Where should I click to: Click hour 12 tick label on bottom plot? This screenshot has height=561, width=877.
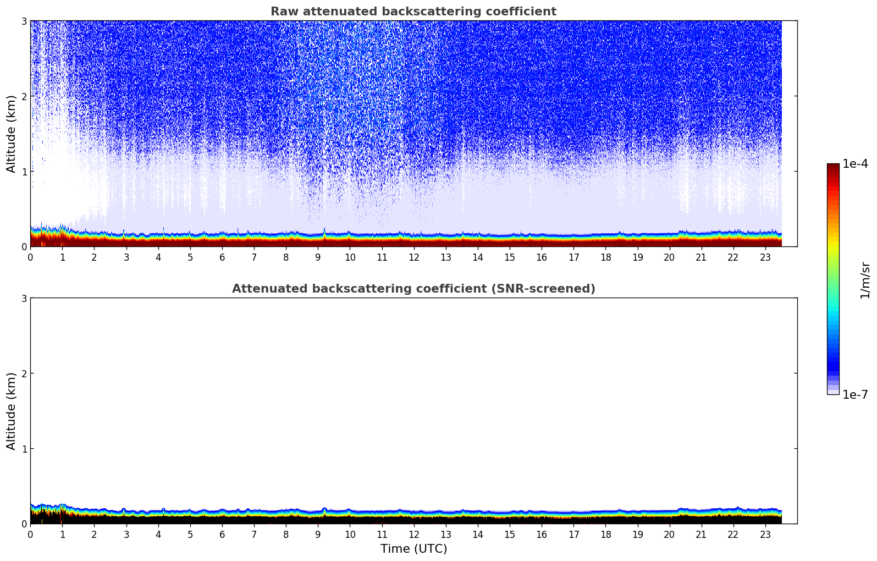click(x=414, y=535)
